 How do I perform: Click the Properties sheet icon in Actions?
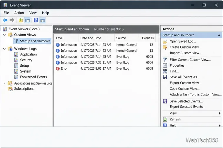[x=165, y=65]
